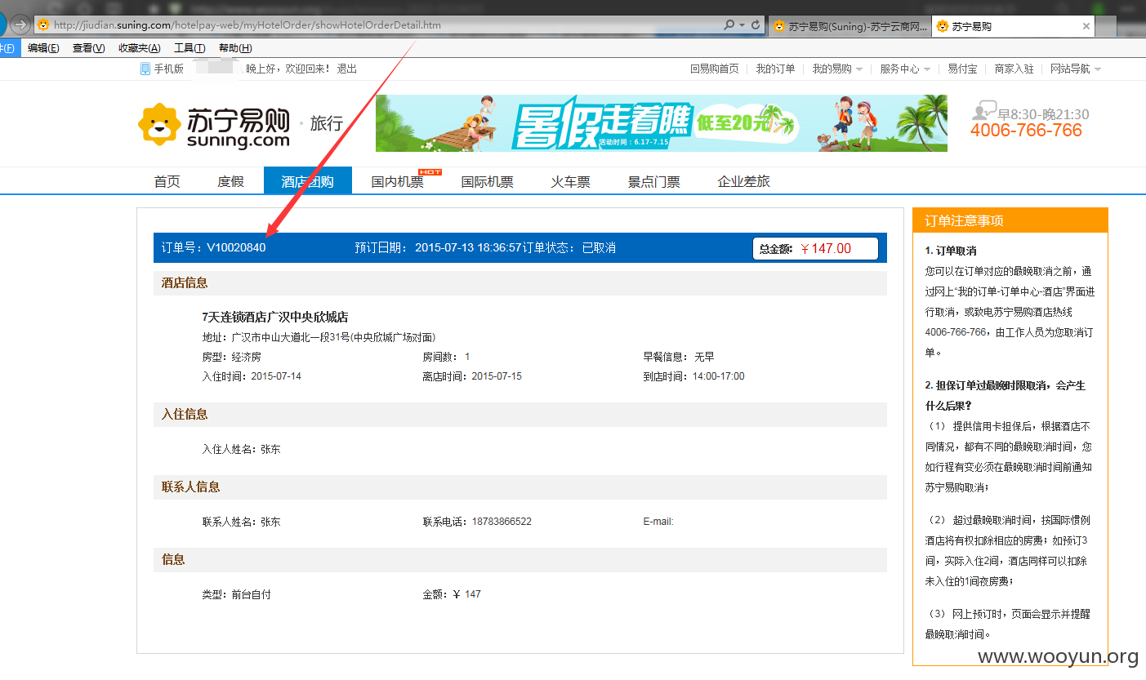Go to the 国际机票 navigation tab

[488, 181]
